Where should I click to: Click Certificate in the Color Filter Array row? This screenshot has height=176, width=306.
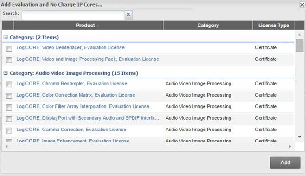click(266, 107)
